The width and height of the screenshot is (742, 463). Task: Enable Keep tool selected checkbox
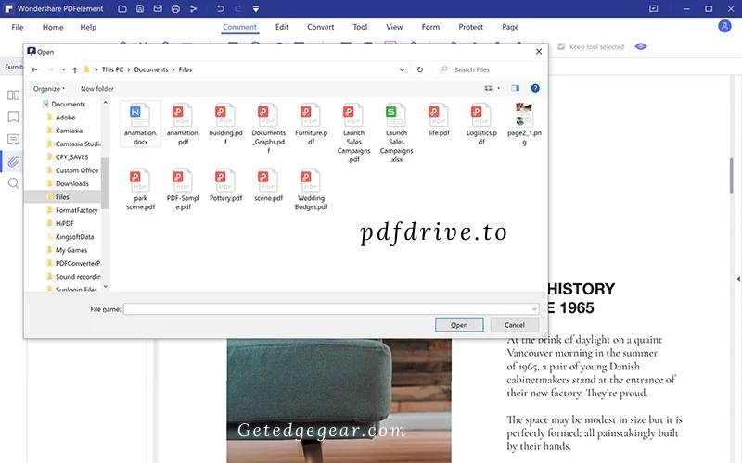click(561, 46)
